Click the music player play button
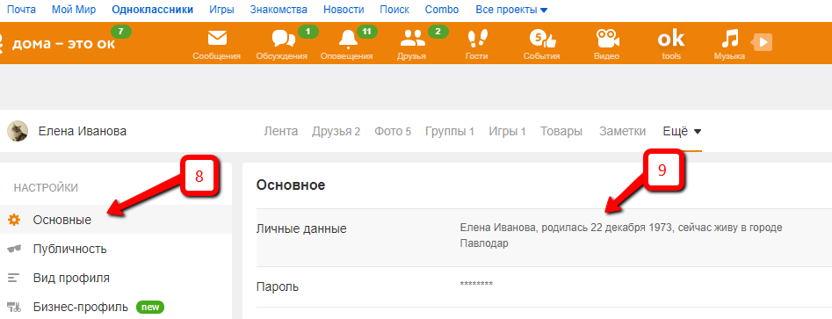 click(762, 42)
